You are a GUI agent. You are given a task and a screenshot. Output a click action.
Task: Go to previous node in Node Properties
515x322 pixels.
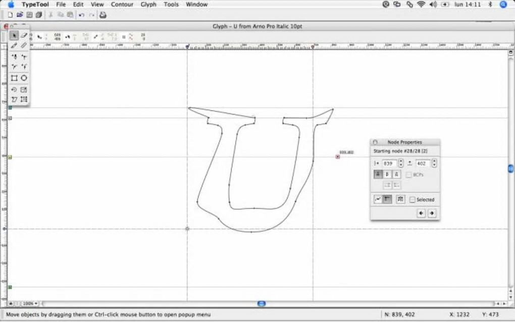click(421, 213)
